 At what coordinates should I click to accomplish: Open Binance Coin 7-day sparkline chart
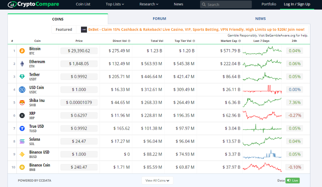(262, 167)
